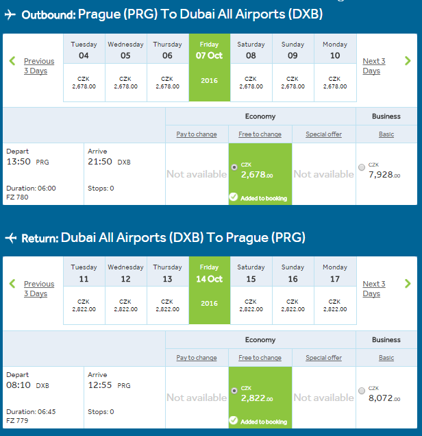The image size is (422, 436).
Task: Pick outbound Tuesday 04 date tab
Action: (84, 68)
